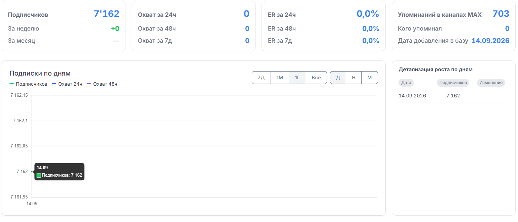518x222 pixels.
Task: Select the 7Д time range
Action: pyautogui.click(x=261, y=78)
